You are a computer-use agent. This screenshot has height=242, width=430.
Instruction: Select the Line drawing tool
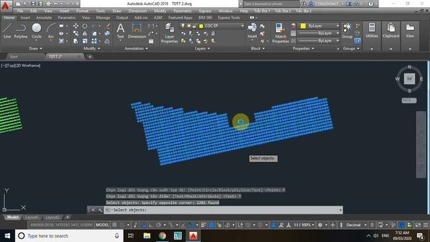pyautogui.click(x=7, y=30)
